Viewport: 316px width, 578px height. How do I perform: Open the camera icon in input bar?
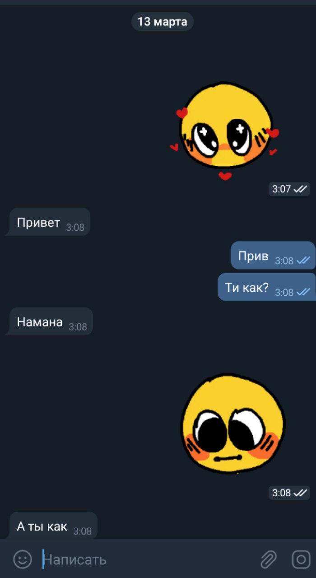(301, 559)
